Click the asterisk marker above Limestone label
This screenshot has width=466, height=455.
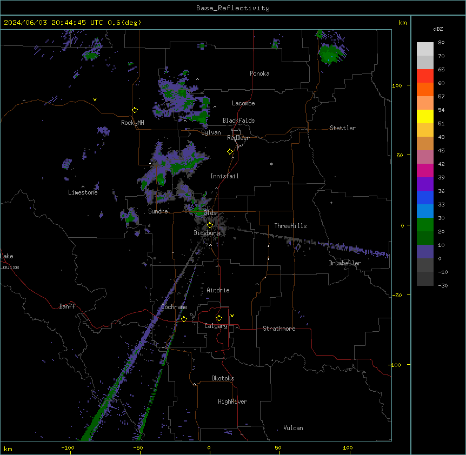(x=83, y=187)
